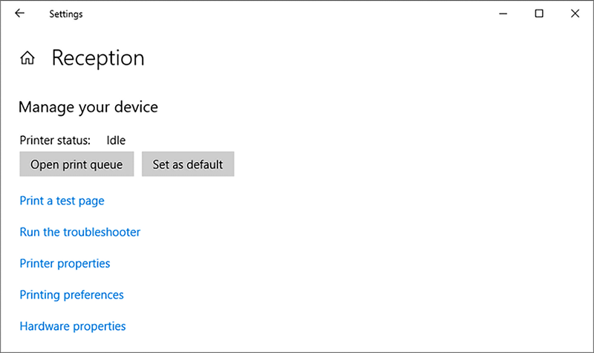The image size is (594, 353).
Task: Minimize the Settings window
Action: (504, 13)
